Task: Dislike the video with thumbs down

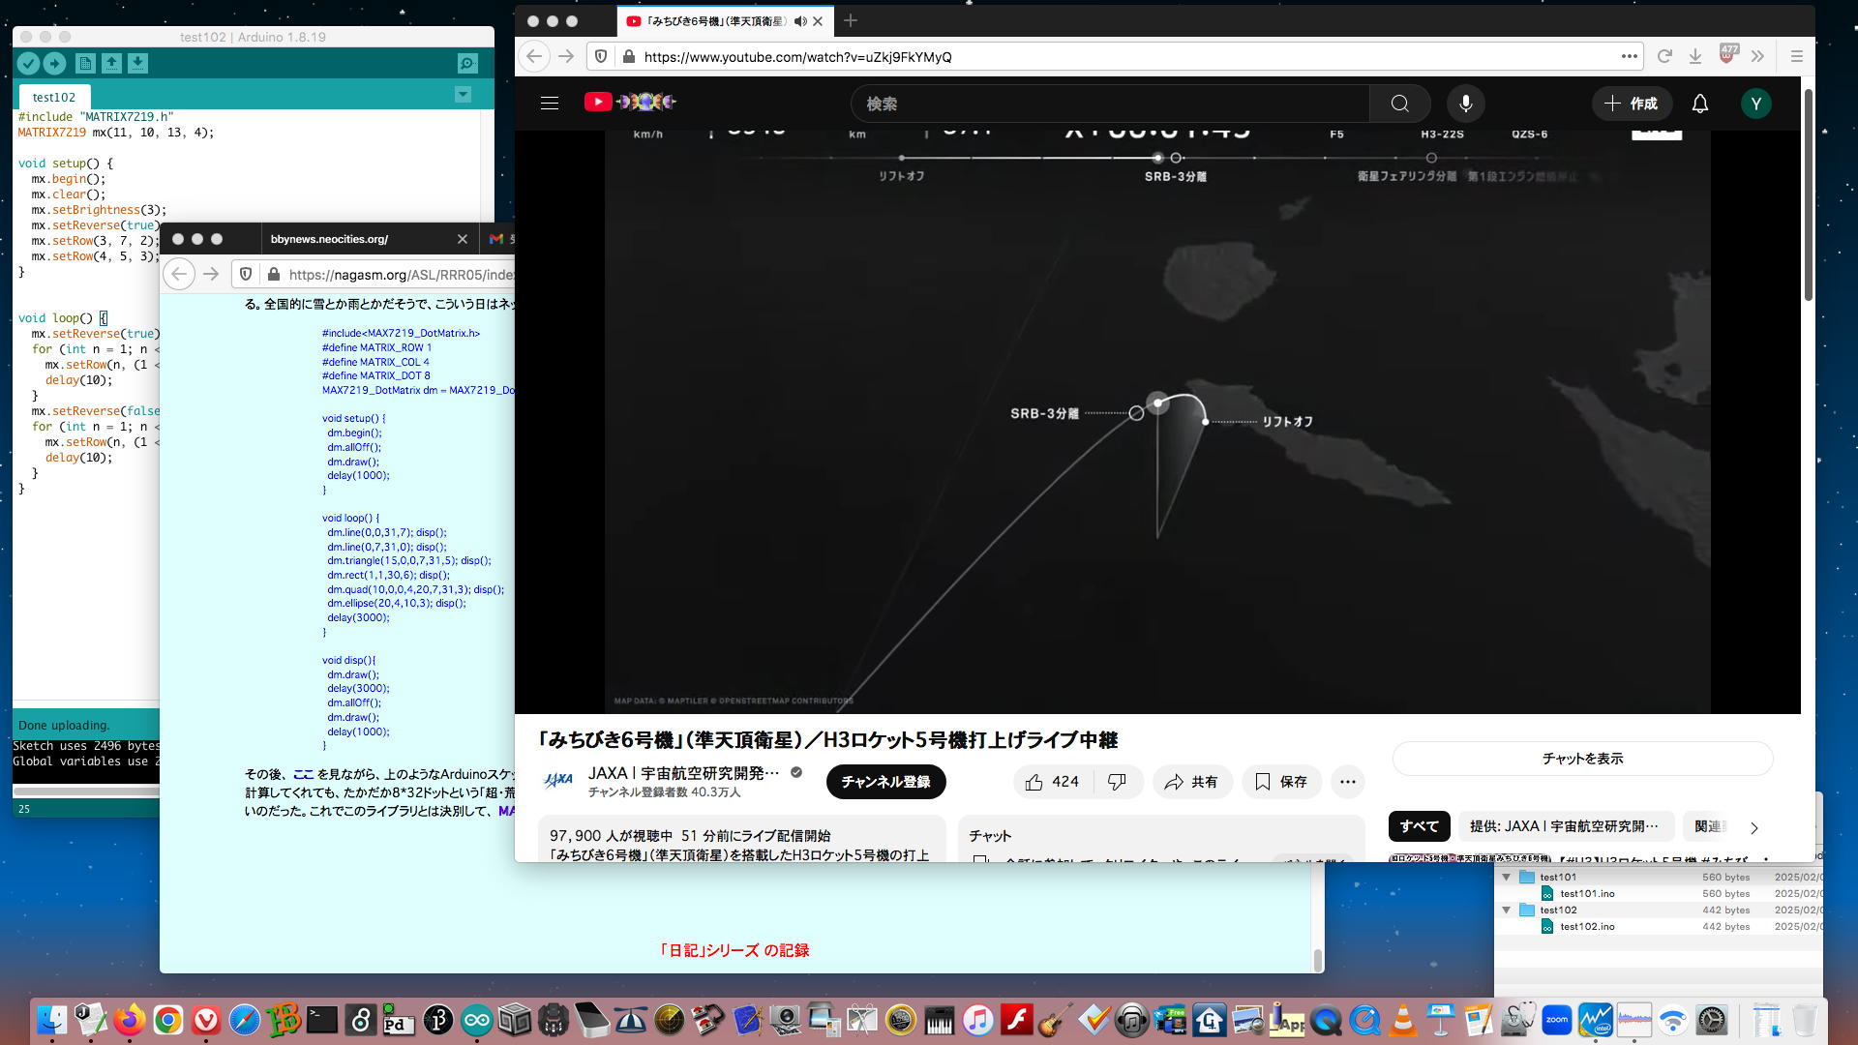Action: click(x=1117, y=782)
